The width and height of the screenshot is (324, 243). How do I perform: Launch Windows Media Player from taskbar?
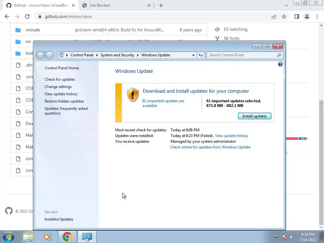pyautogui.click(x=47, y=237)
